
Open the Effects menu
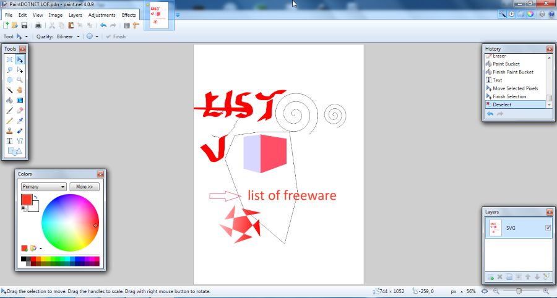pos(129,15)
